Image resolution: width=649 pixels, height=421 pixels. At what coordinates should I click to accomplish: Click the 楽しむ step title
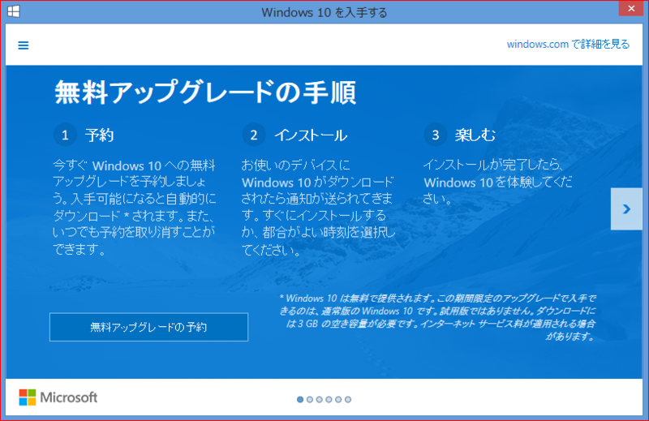point(475,135)
